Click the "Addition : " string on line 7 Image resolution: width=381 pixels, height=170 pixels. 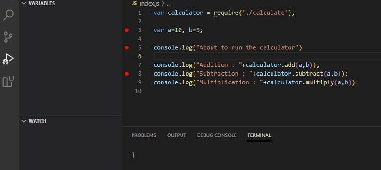point(219,65)
